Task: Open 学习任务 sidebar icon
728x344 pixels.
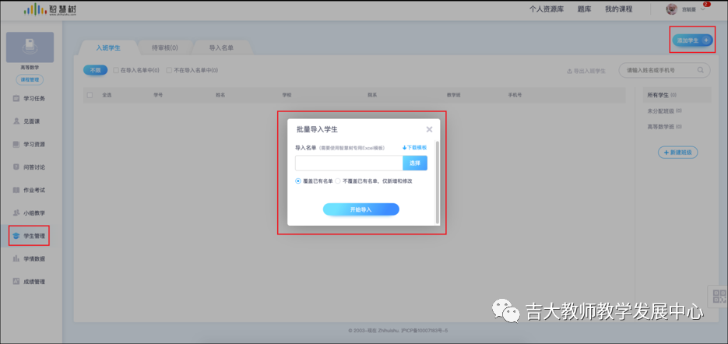Action: pos(16,98)
